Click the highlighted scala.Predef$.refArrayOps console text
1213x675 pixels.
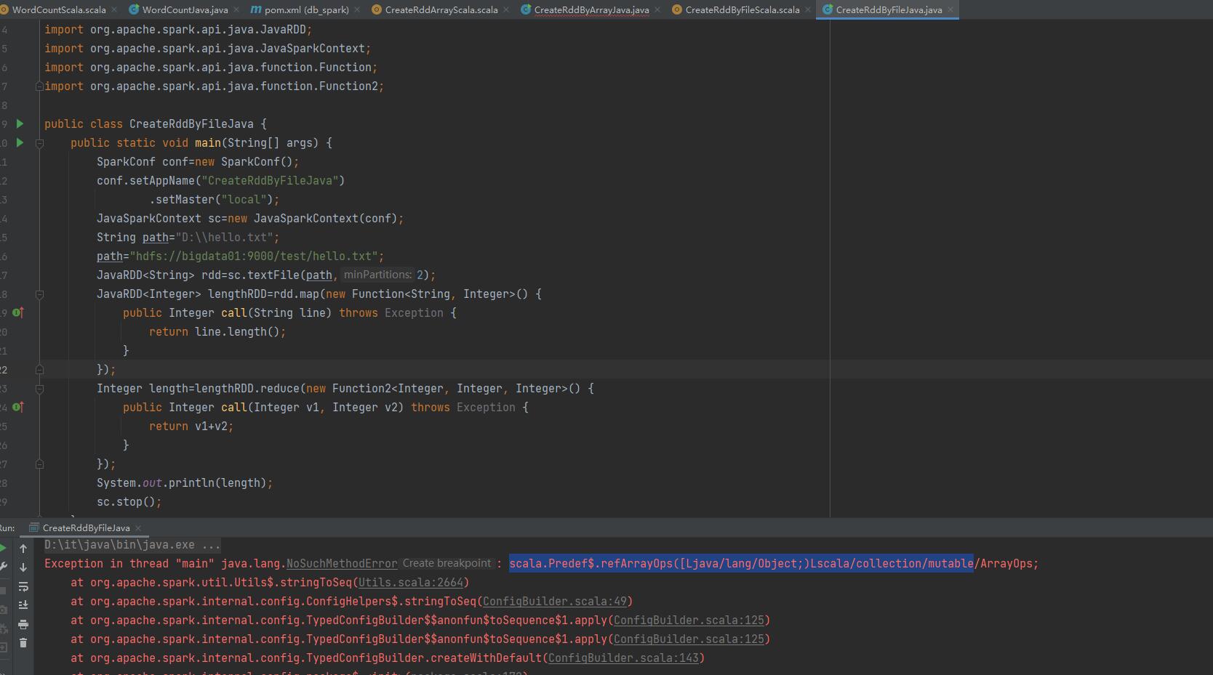tap(741, 564)
